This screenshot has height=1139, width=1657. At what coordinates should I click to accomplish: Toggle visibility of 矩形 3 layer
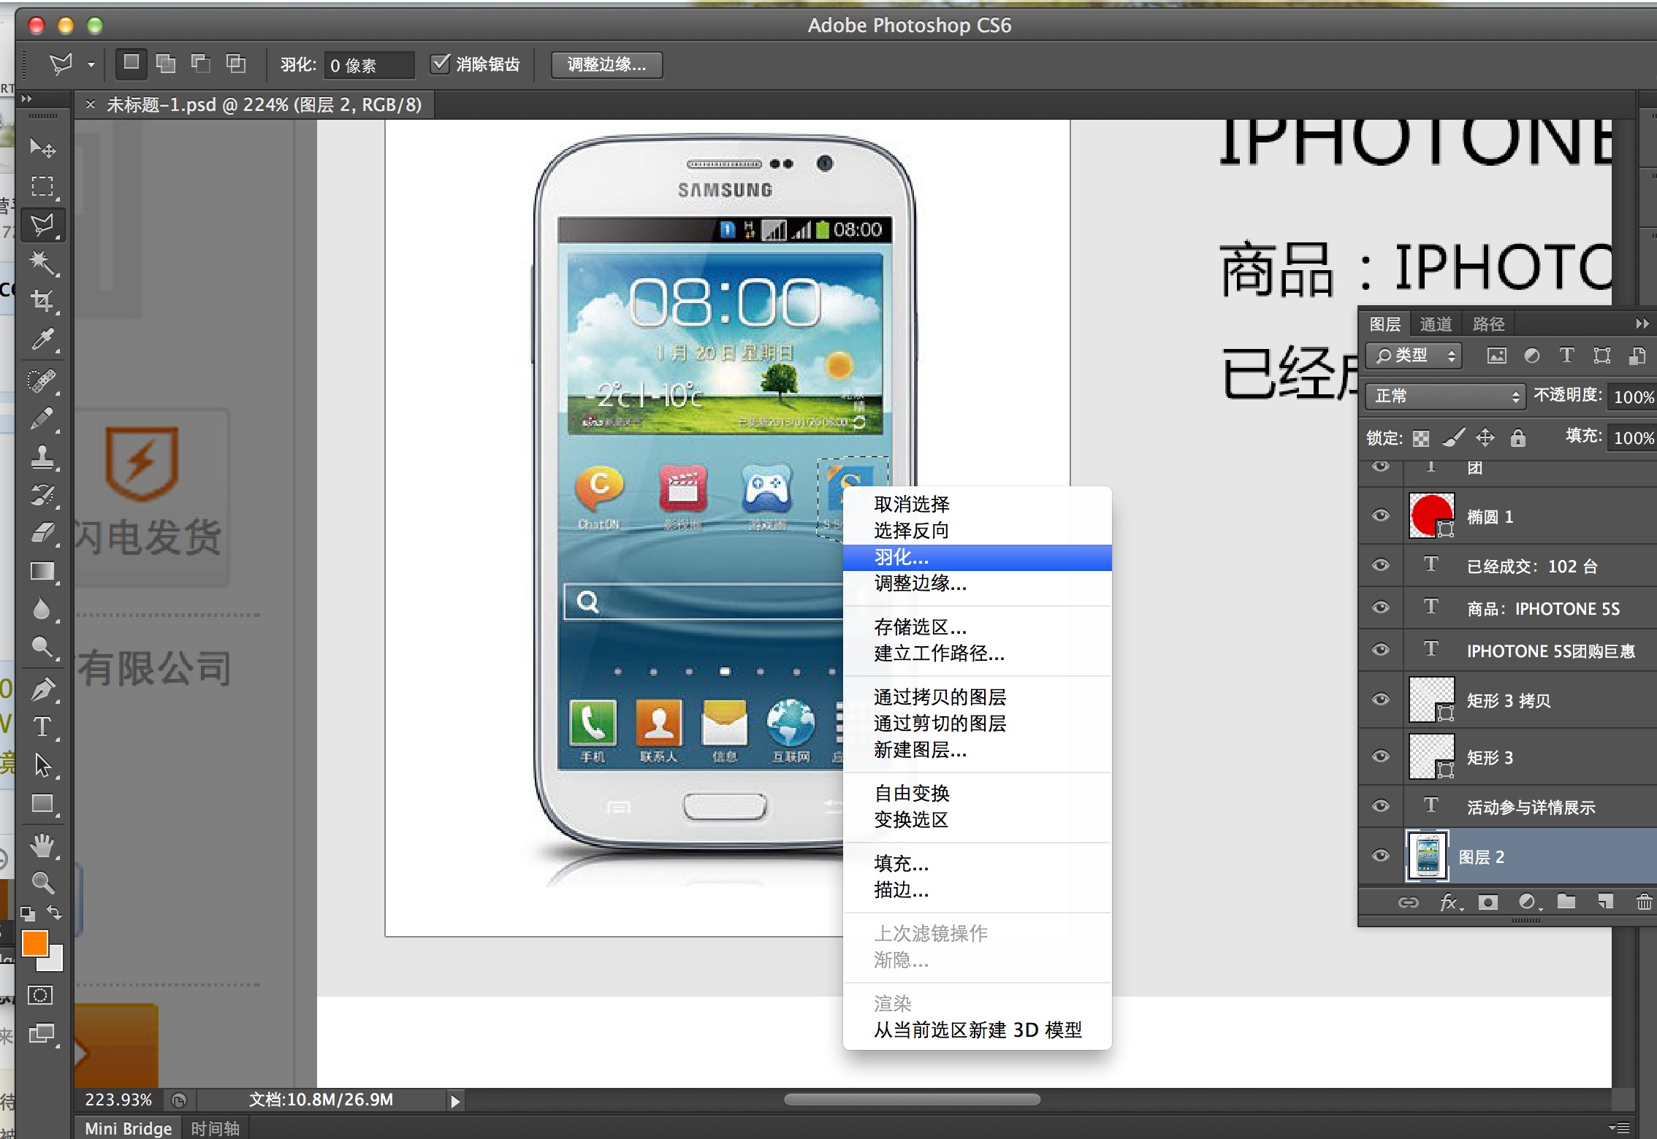pyautogui.click(x=1380, y=756)
